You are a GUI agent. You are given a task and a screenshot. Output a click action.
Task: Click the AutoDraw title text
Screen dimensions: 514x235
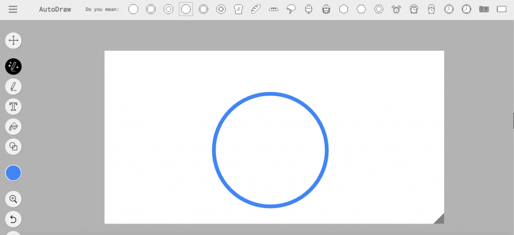(x=55, y=9)
